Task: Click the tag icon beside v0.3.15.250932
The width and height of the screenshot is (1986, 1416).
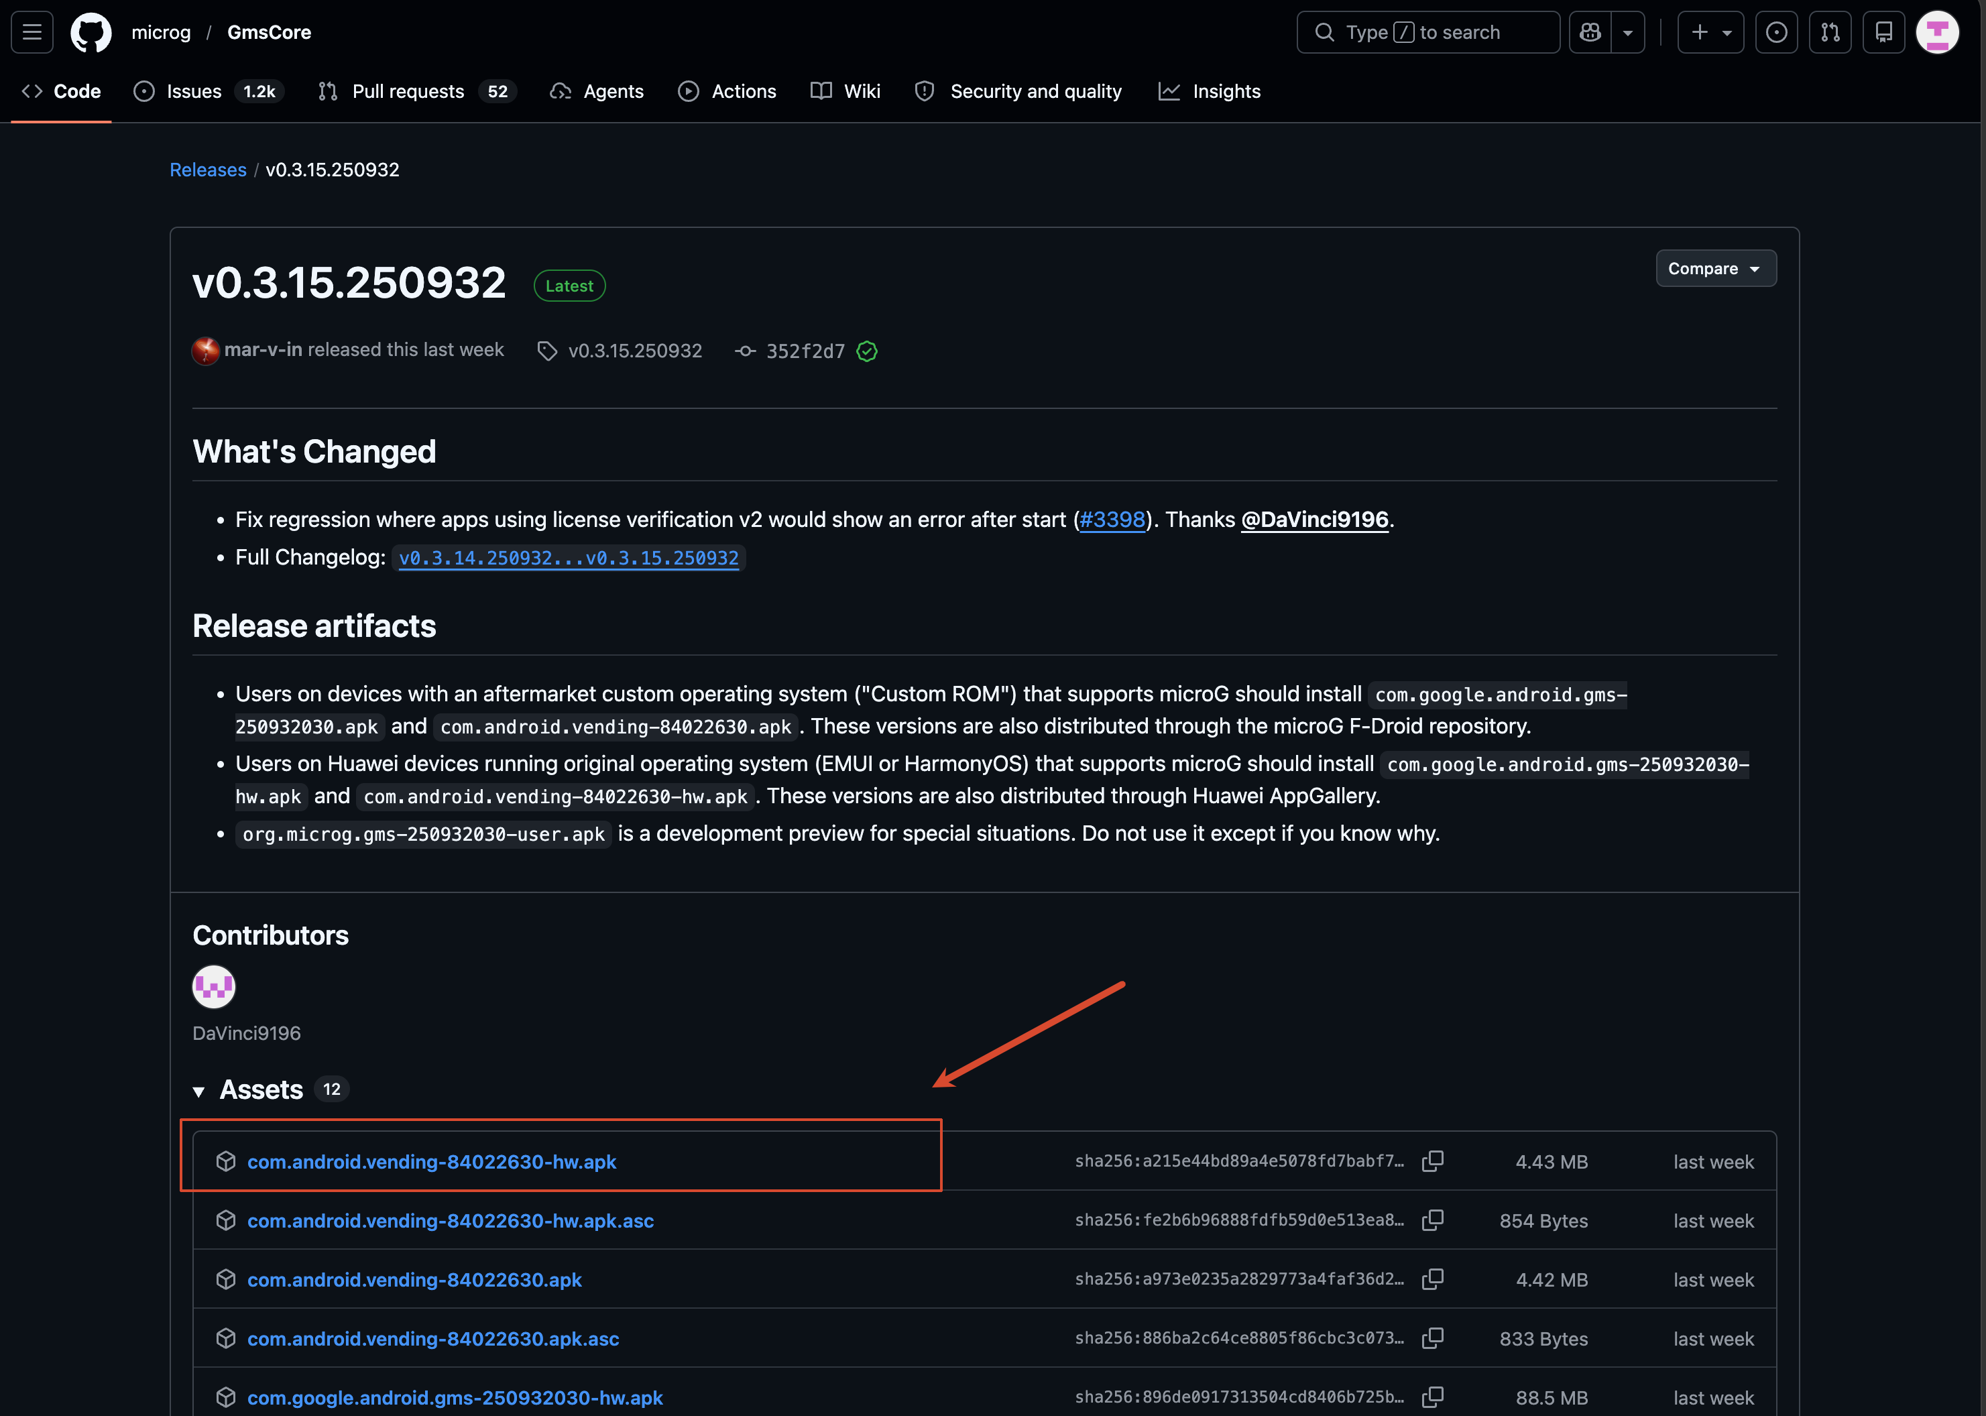Action: pyautogui.click(x=546, y=351)
